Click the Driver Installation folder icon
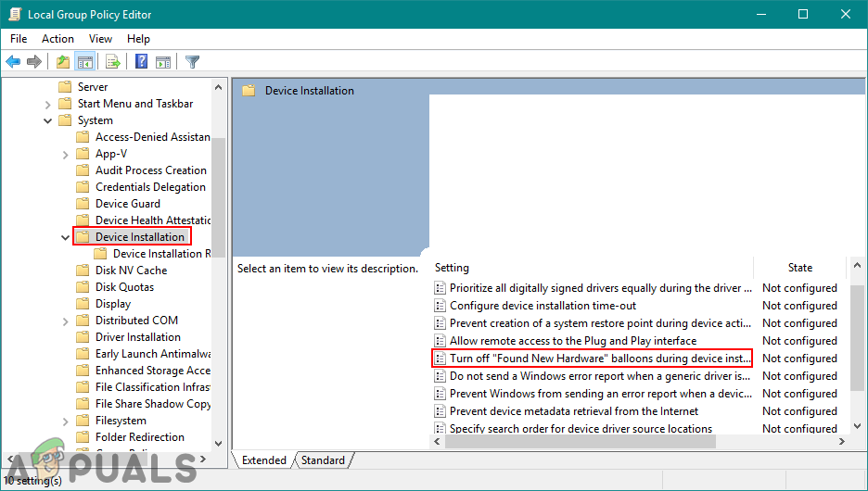Image resolution: width=868 pixels, height=491 pixels. 83,336
